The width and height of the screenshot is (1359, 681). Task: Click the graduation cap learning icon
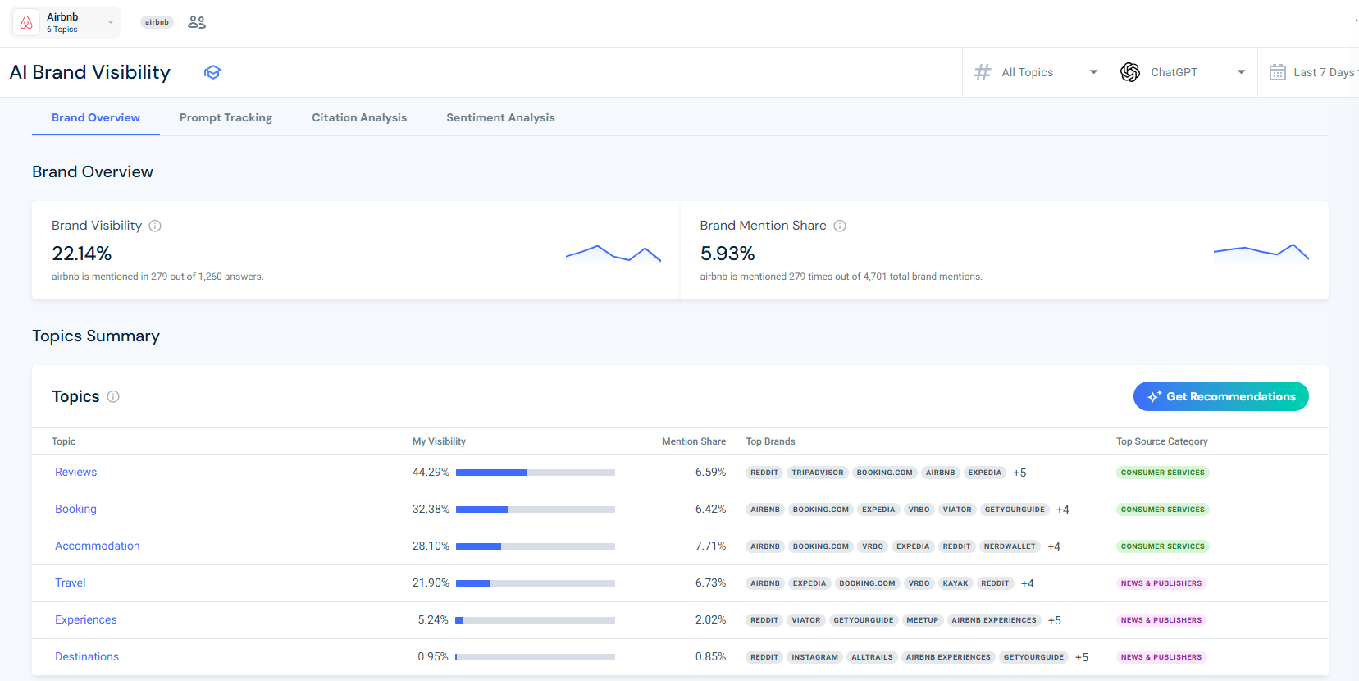coord(212,72)
